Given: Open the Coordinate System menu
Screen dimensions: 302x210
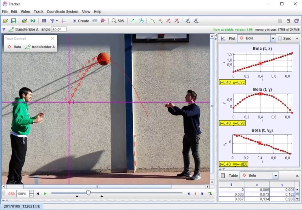Looking at the screenshot, I should click(x=62, y=12).
